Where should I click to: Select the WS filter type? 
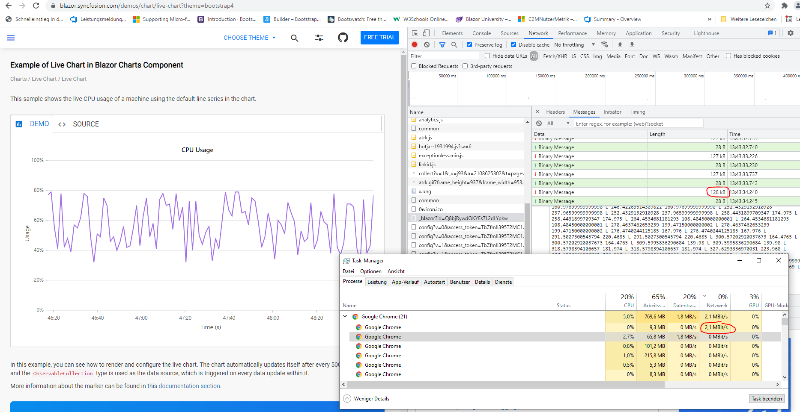pyautogui.click(x=656, y=56)
